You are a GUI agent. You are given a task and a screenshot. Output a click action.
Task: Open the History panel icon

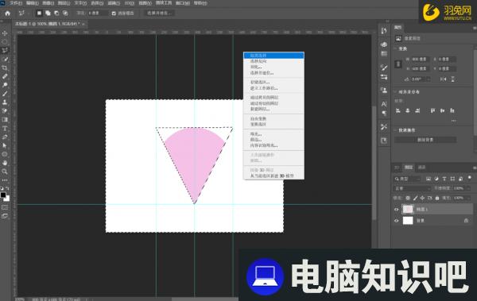coord(384,31)
